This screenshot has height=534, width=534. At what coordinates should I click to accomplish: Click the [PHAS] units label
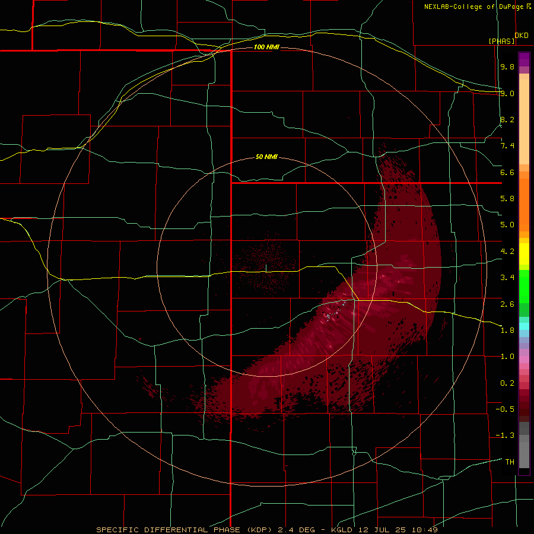(501, 41)
